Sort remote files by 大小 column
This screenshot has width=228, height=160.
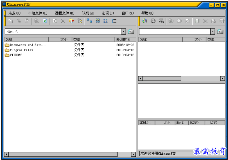click(x=194, y=39)
